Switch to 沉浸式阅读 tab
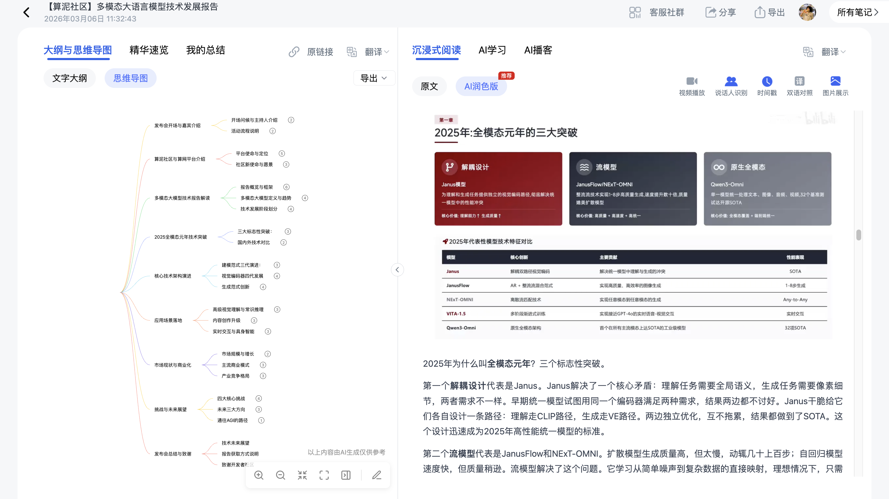The height and width of the screenshot is (499, 889). click(436, 50)
